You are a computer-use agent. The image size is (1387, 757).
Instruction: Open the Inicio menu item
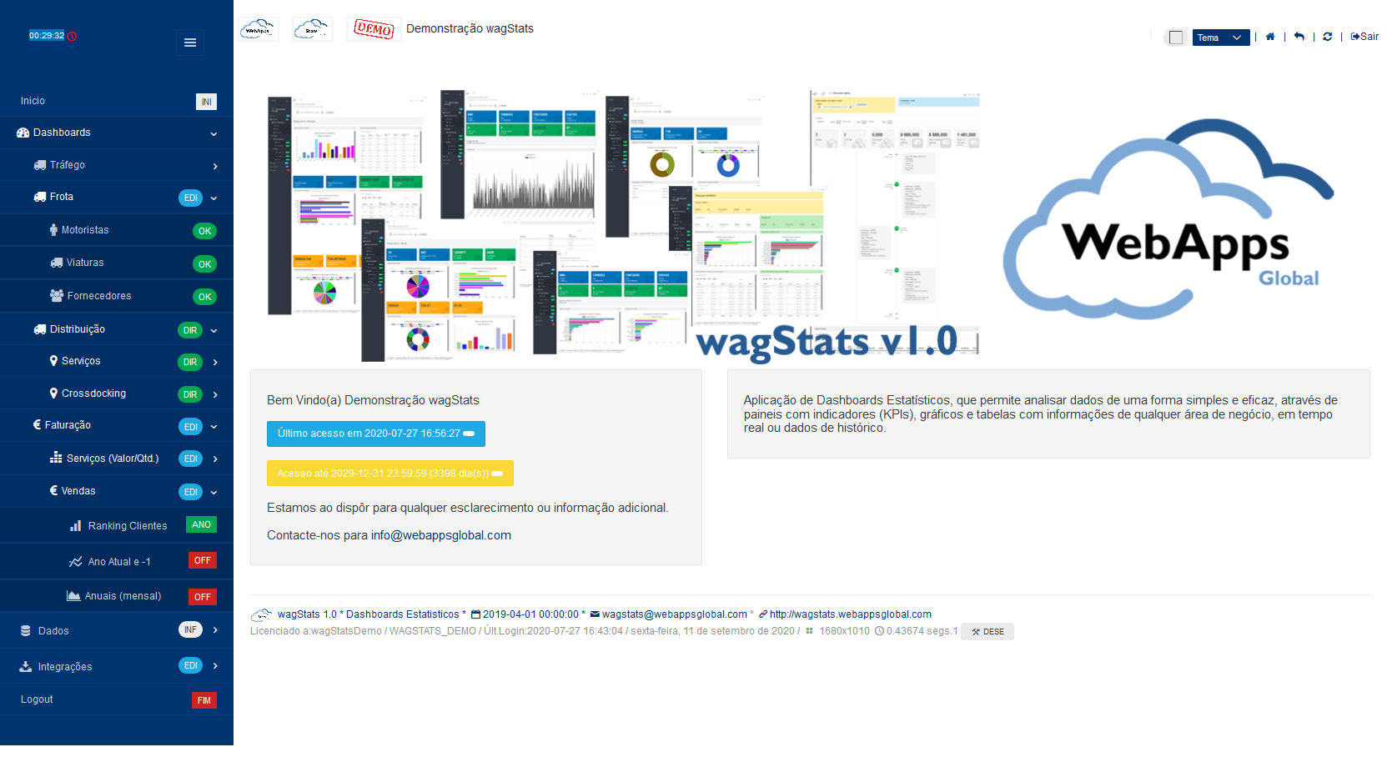pyautogui.click(x=117, y=101)
